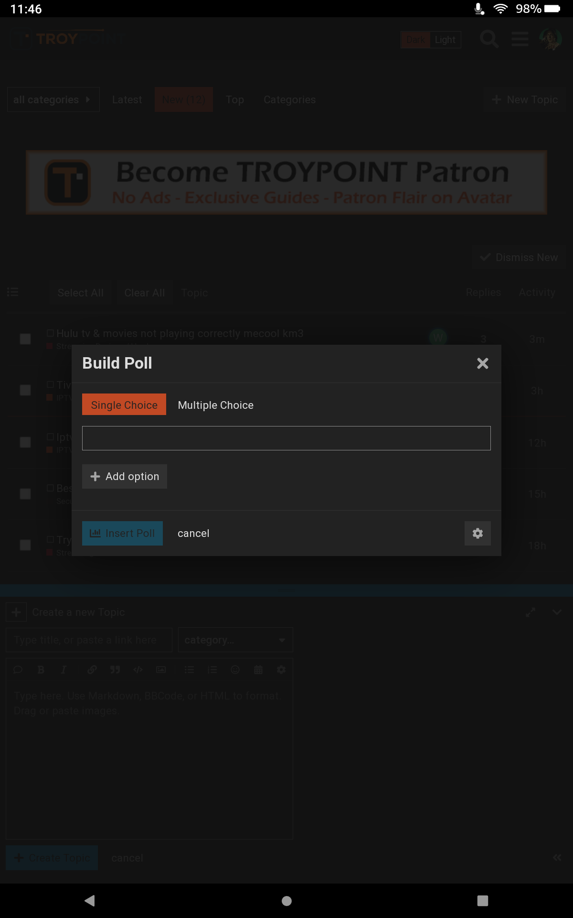Toggle Light theme in Dark/Light switch
Image resolution: width=573 pixels, height=918 pixels.
(445, 40)
